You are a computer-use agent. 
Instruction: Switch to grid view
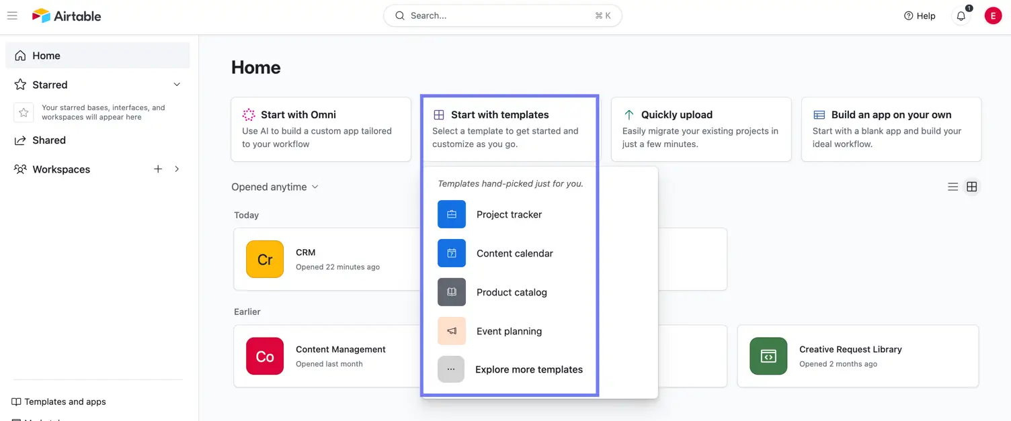pyautogui.click(x=971, y=187)
